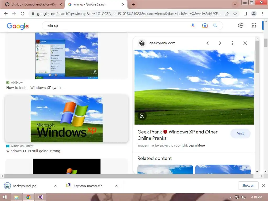This screenshot has height=201, width=268.
Task: Open Microsoft Windows XP logo thumbnail
Action: (x=66, y=119)
